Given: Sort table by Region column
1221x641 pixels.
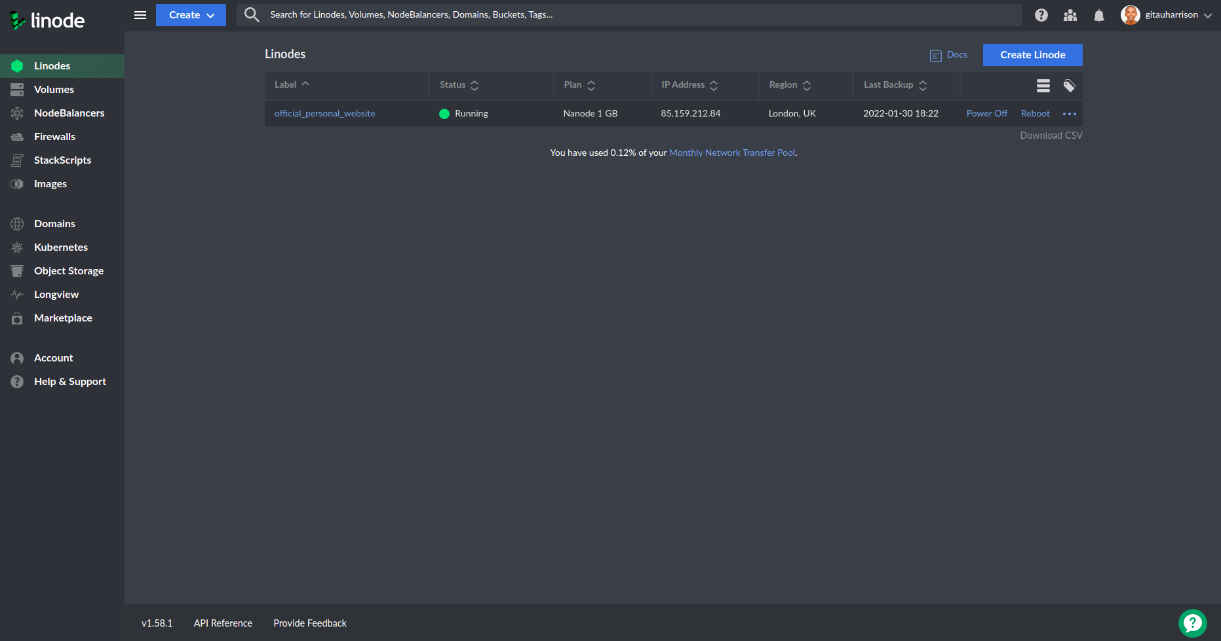Looking at the screenshot, I should pyautogui.click(x=790, y=85).
